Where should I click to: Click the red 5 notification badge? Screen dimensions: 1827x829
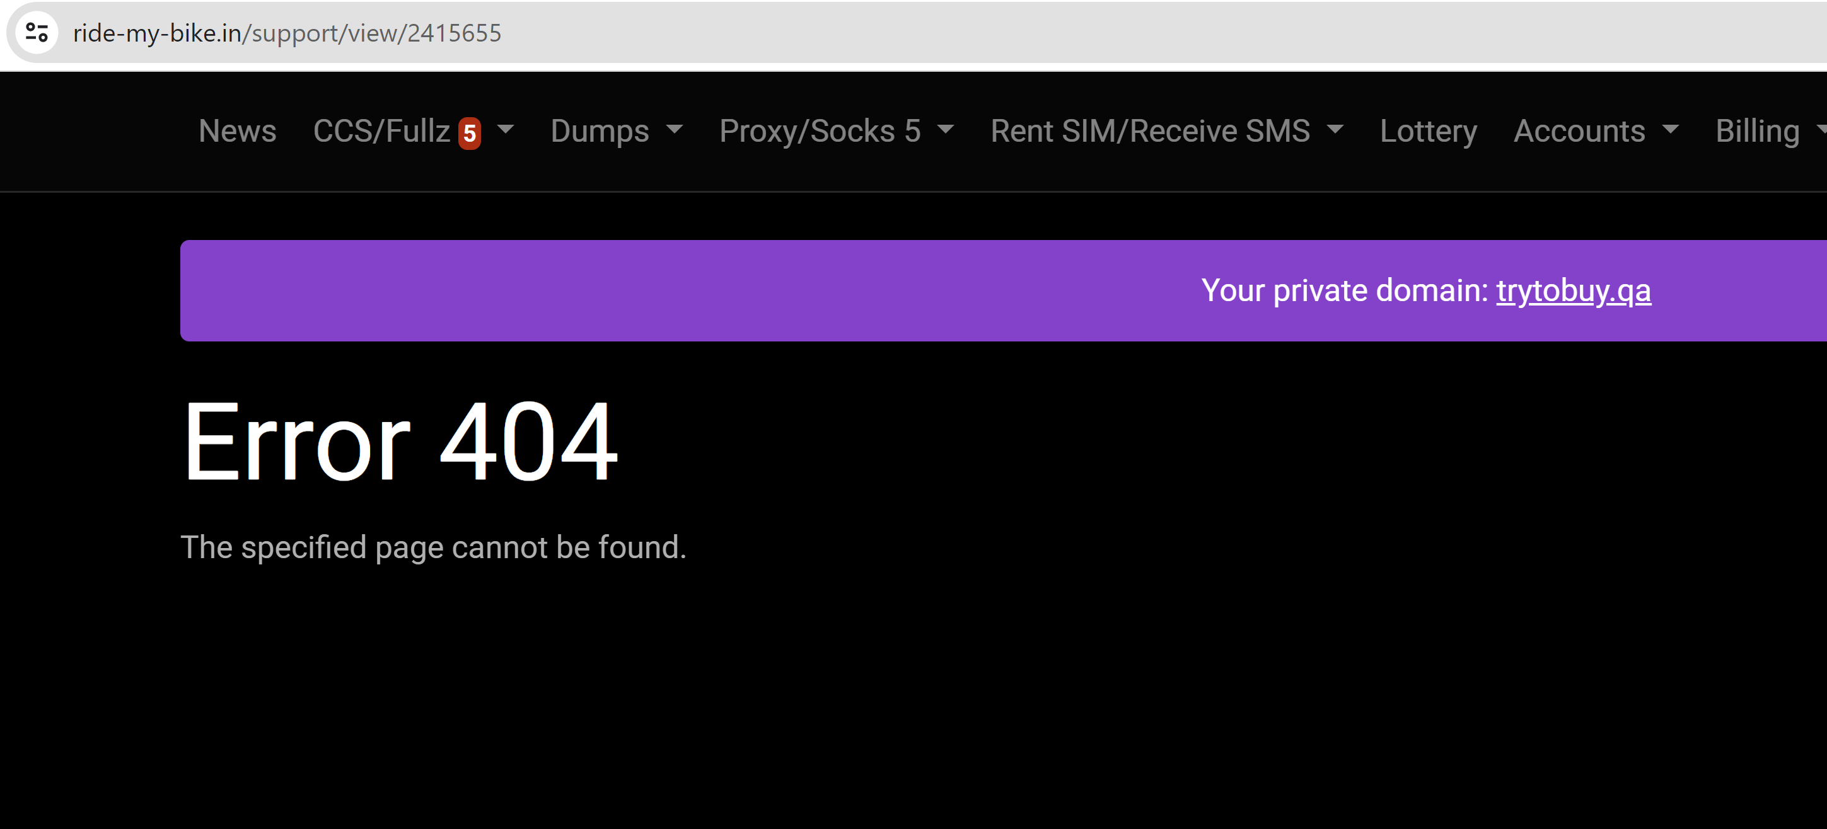(470, 133)
